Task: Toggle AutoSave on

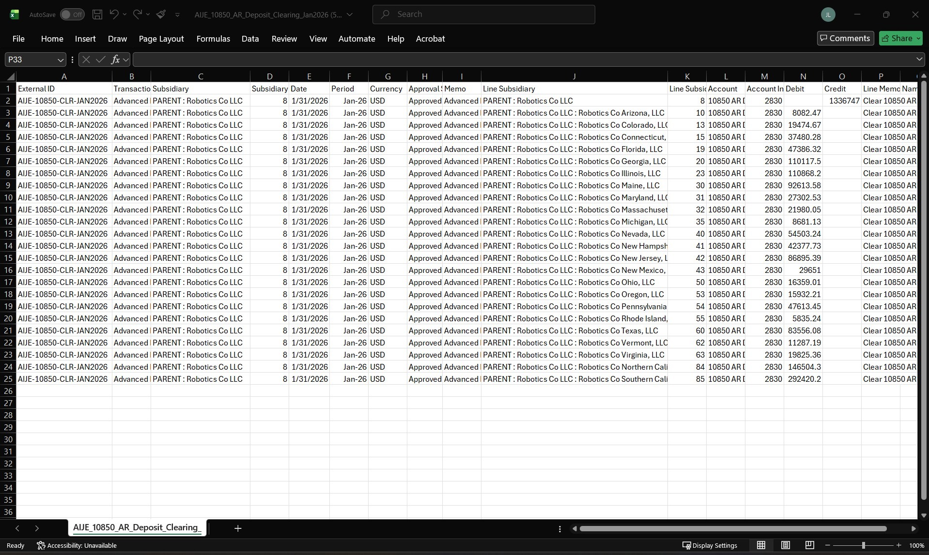Action: (x=72, y=15)
